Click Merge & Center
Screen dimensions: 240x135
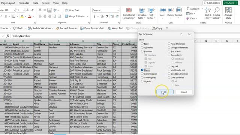click(x=75, y=16)
